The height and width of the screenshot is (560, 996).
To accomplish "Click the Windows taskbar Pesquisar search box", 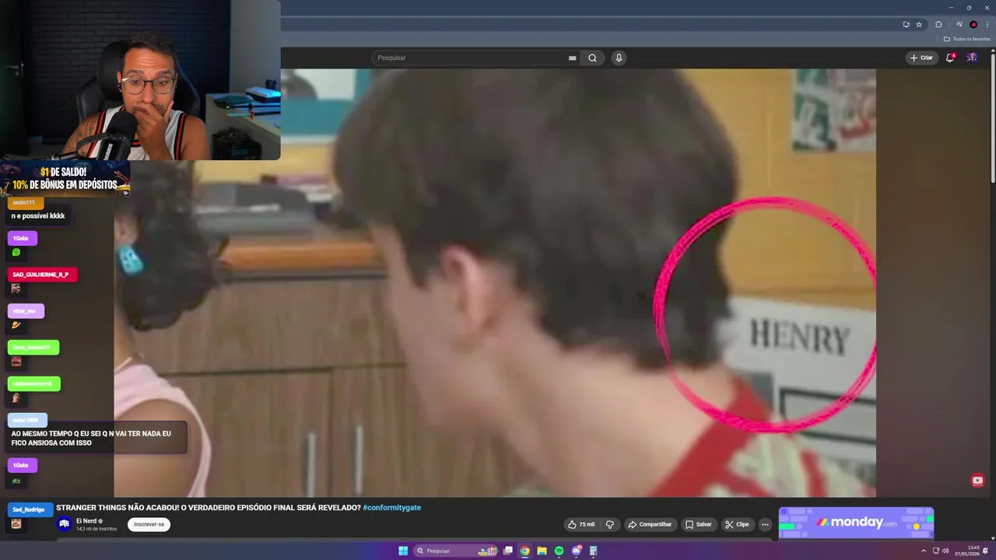I will pos(455,551).
